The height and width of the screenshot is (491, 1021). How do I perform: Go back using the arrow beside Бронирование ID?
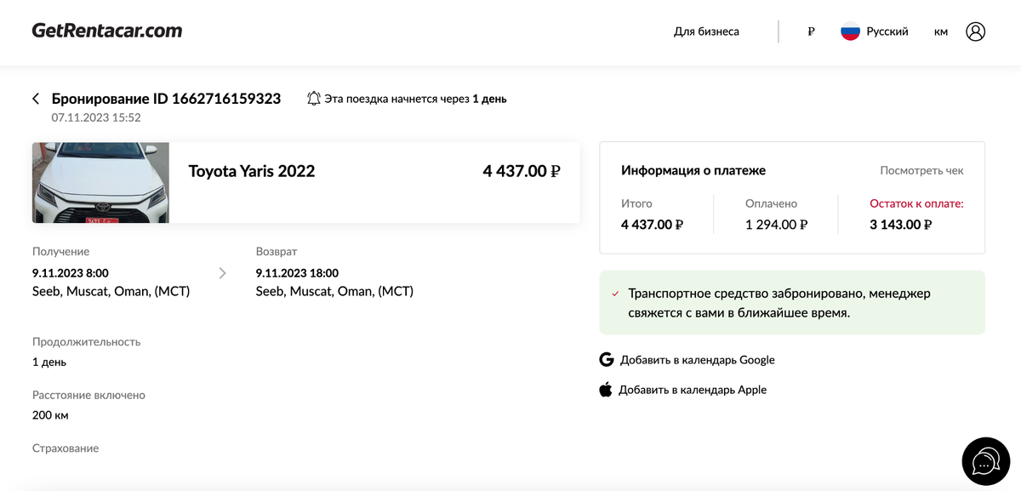point(36,99)
